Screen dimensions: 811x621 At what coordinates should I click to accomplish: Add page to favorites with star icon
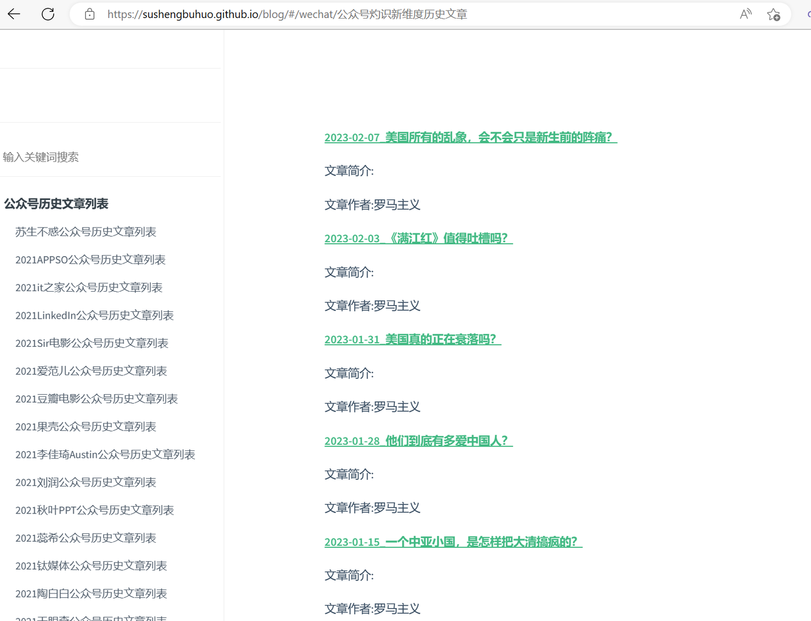774,14
